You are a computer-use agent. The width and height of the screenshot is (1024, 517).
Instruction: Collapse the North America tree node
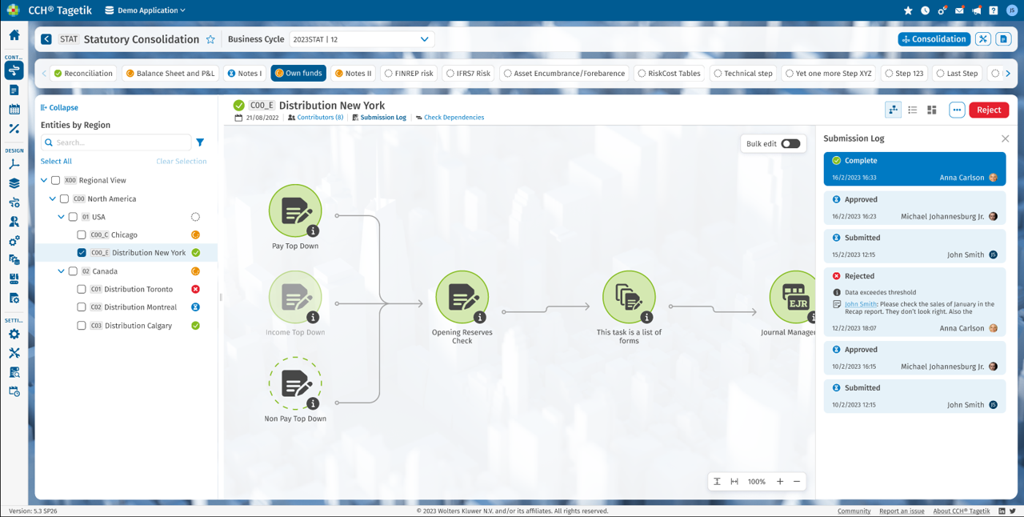point(53,199)
